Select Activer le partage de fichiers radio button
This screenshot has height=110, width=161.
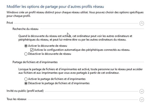click(26, 79)
